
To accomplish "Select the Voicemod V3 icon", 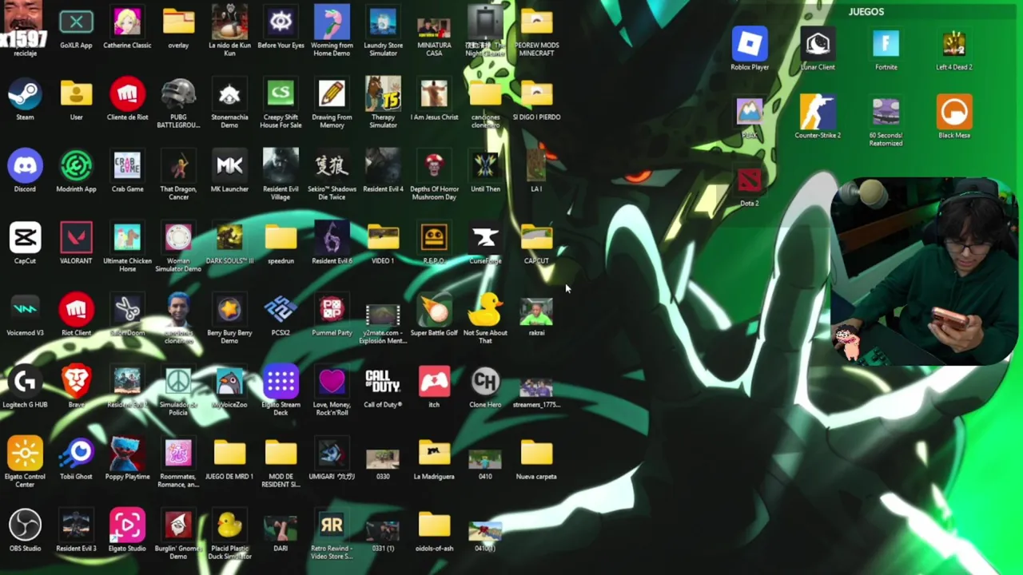I will [x=25, y=310].
